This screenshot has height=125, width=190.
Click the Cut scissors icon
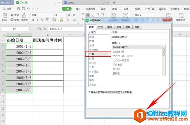12,15
